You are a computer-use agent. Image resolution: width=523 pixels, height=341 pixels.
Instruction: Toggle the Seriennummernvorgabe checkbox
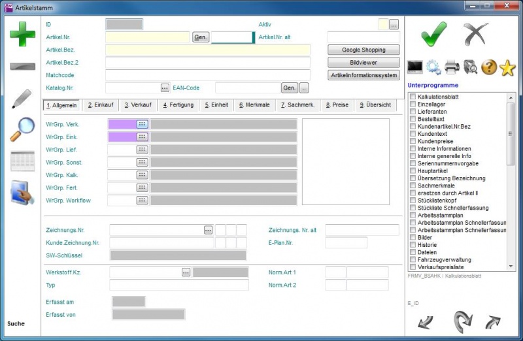[x=413, y=163]
